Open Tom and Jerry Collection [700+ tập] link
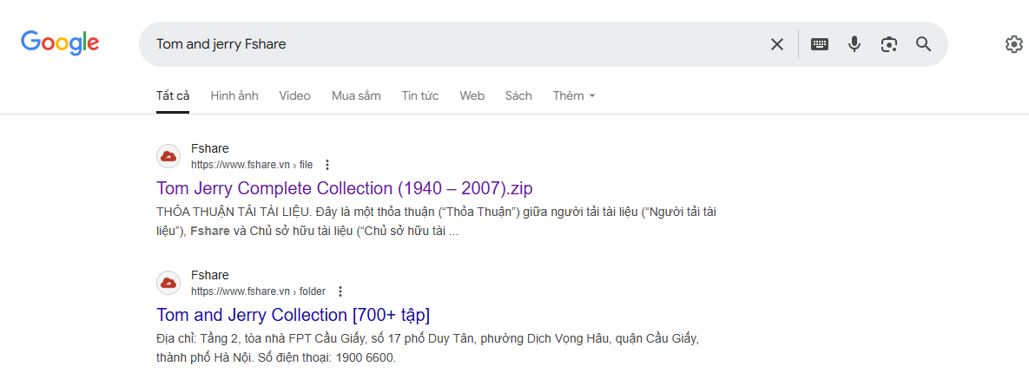The image size is (1029, 386). 293,315
